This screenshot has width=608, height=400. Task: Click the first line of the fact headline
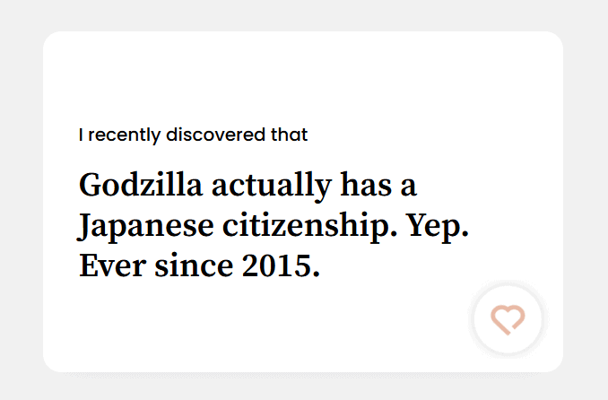click(248, 187)
